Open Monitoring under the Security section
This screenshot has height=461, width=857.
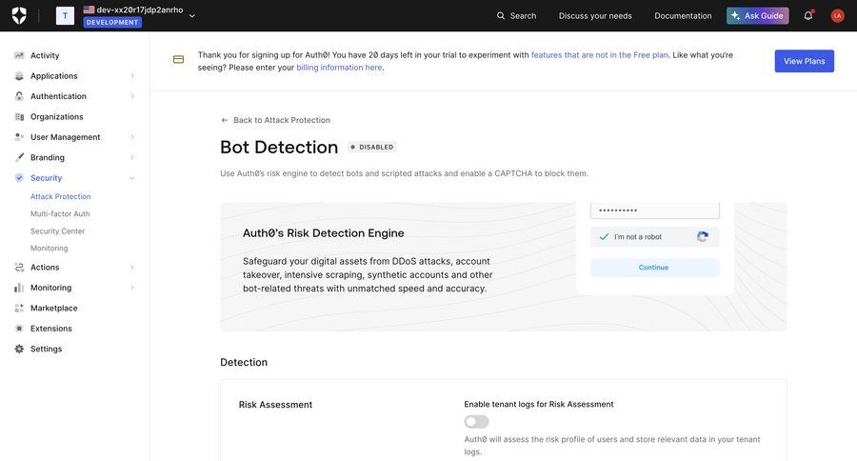[x=50, y=249]
